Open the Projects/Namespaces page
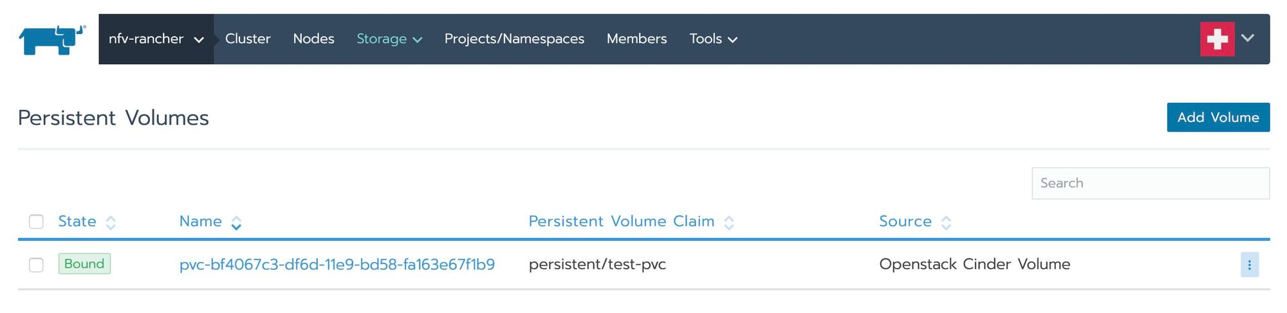The width and height of the screenshot is (1287, 313). click(x=514, y=39)
